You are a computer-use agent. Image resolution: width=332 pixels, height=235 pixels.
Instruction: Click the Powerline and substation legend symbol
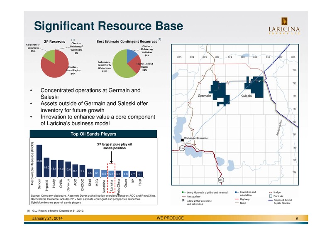[x=237, y=192]
